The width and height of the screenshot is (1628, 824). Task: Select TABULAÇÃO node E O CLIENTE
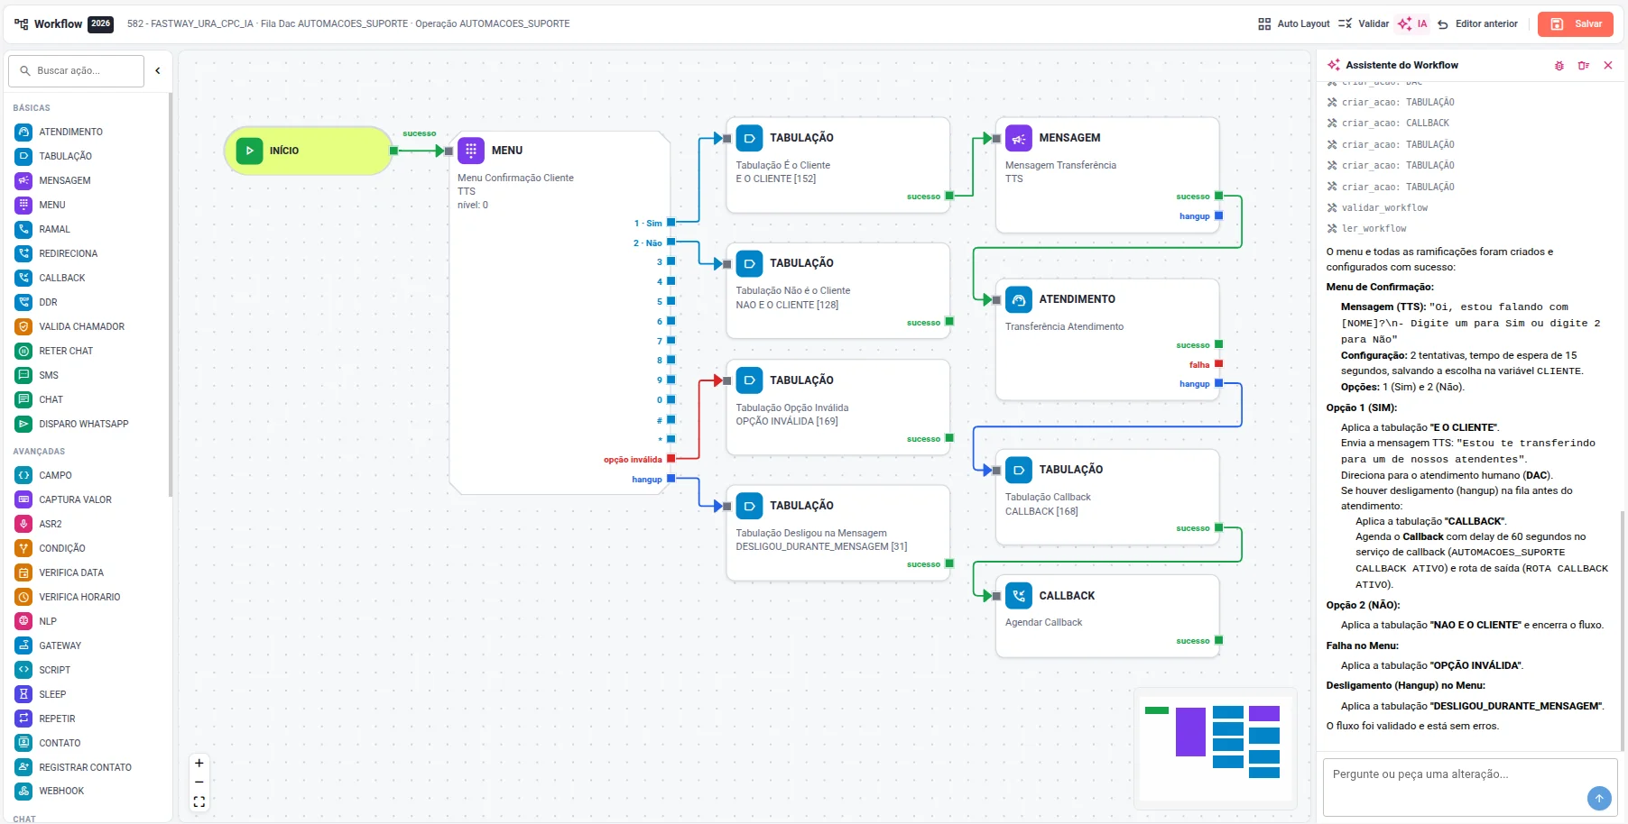pyautogui.click(x=837, y=165)
